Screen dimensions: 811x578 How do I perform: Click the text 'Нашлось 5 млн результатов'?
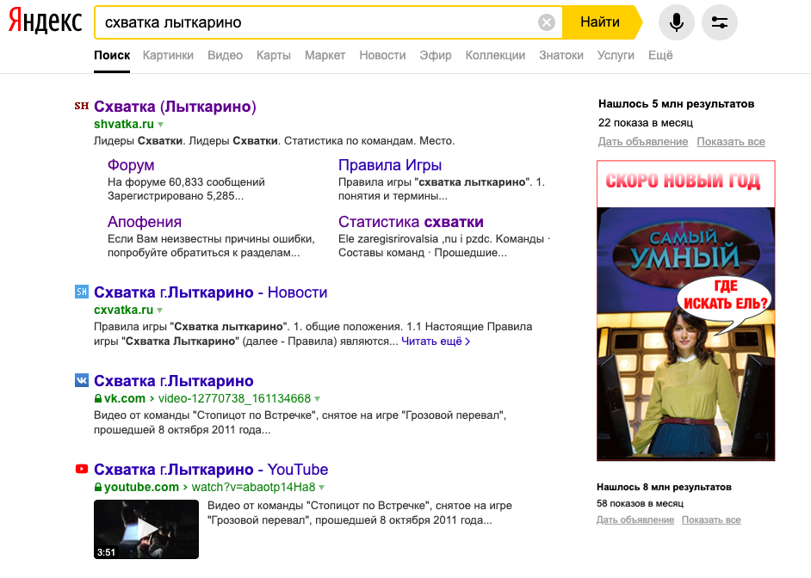point(676,104)
